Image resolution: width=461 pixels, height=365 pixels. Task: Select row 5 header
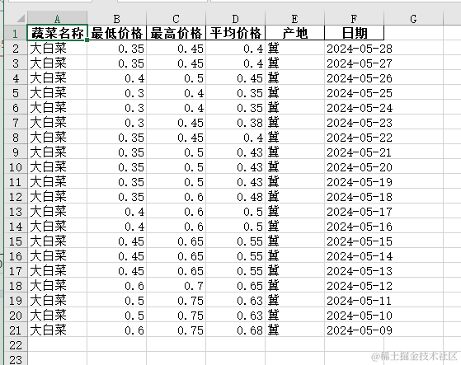click(16, 92)
